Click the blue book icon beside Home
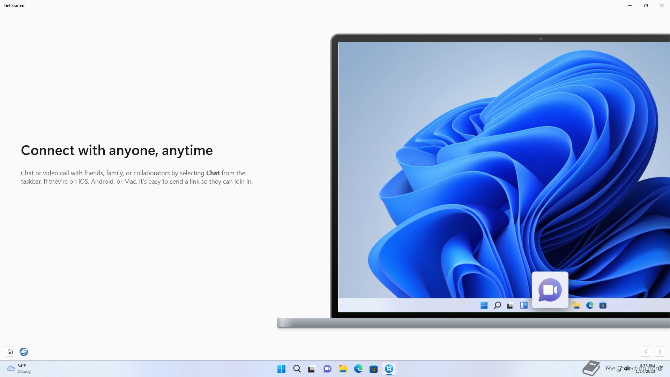 [x=24, y=352]
